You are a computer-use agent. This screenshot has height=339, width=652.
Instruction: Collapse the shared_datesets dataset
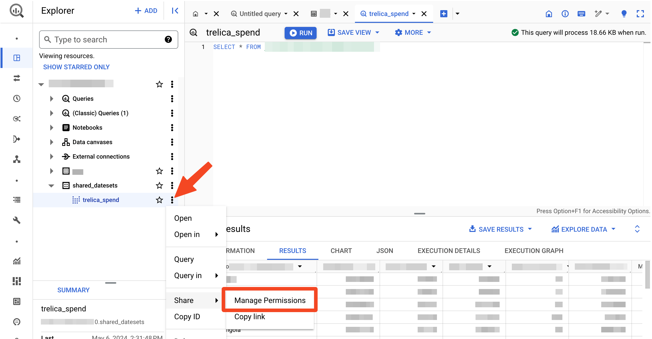click(52, 186)
